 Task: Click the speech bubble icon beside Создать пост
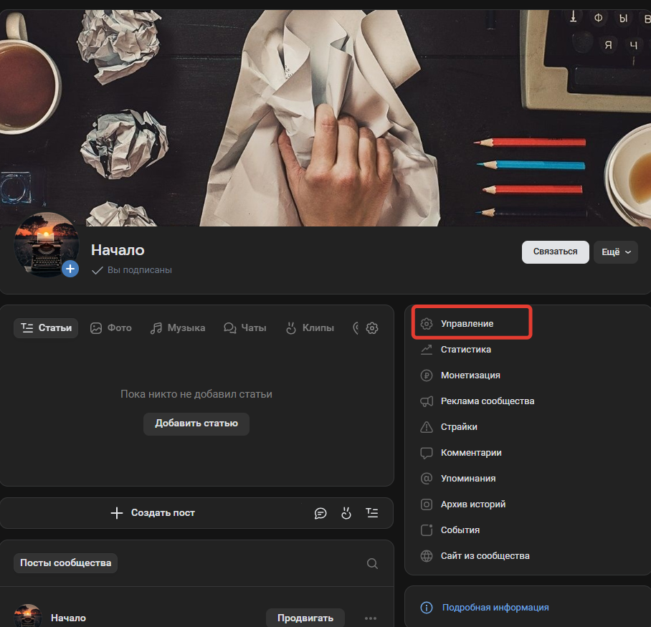coord(320,513)
